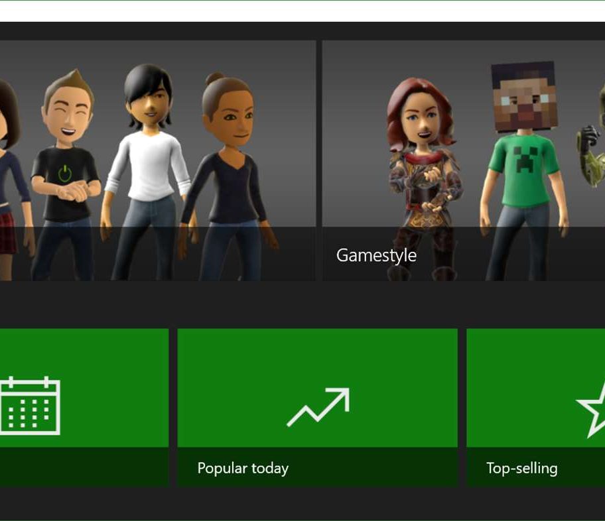Select the Gamestyle label
Viewport: 605px width, 521px height.
pos(376,255)
